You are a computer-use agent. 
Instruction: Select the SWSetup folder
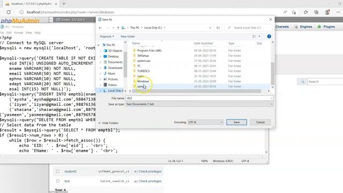[143, 56]
